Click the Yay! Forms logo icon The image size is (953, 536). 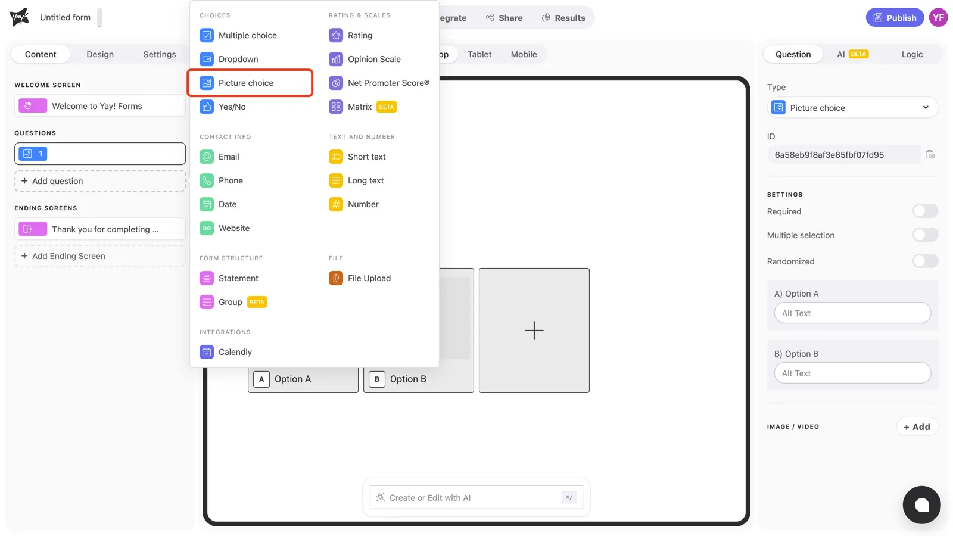(x=19, y=17)
